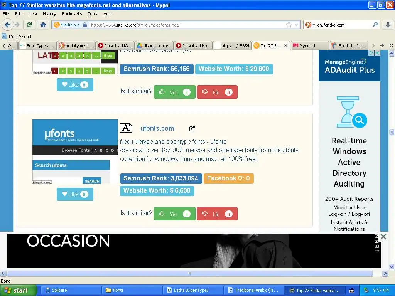Switch to the Piyomod tab
The height and width of the screenshot is (296, 395).
click(310, 45)
